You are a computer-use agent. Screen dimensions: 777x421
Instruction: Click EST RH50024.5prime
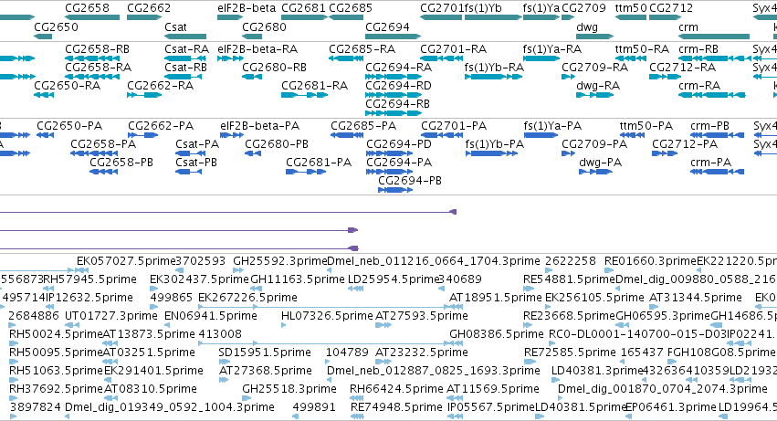click(x=56, y=334)
